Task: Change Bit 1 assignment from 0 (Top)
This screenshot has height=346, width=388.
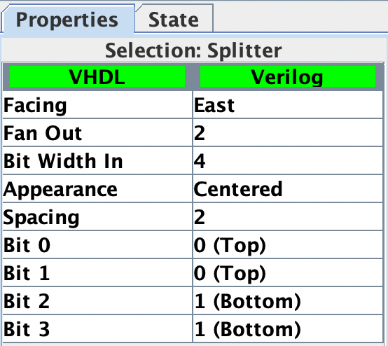Action: click(x=288, y=273)
